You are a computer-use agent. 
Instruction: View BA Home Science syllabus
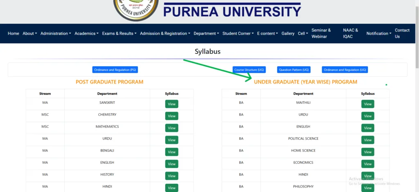point(368,152)
